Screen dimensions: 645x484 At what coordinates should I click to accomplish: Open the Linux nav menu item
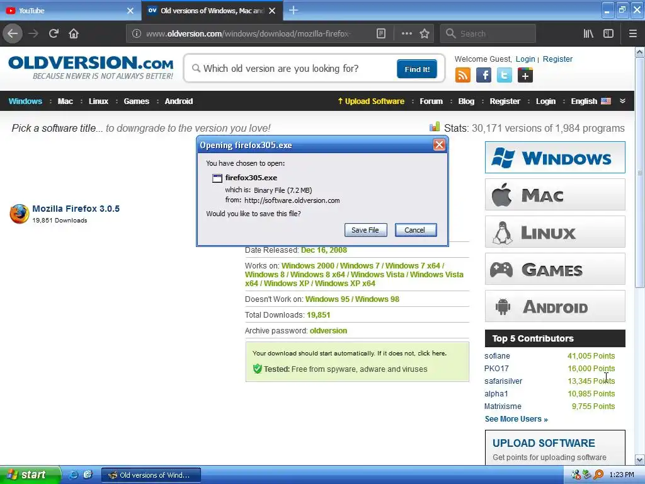98,101
